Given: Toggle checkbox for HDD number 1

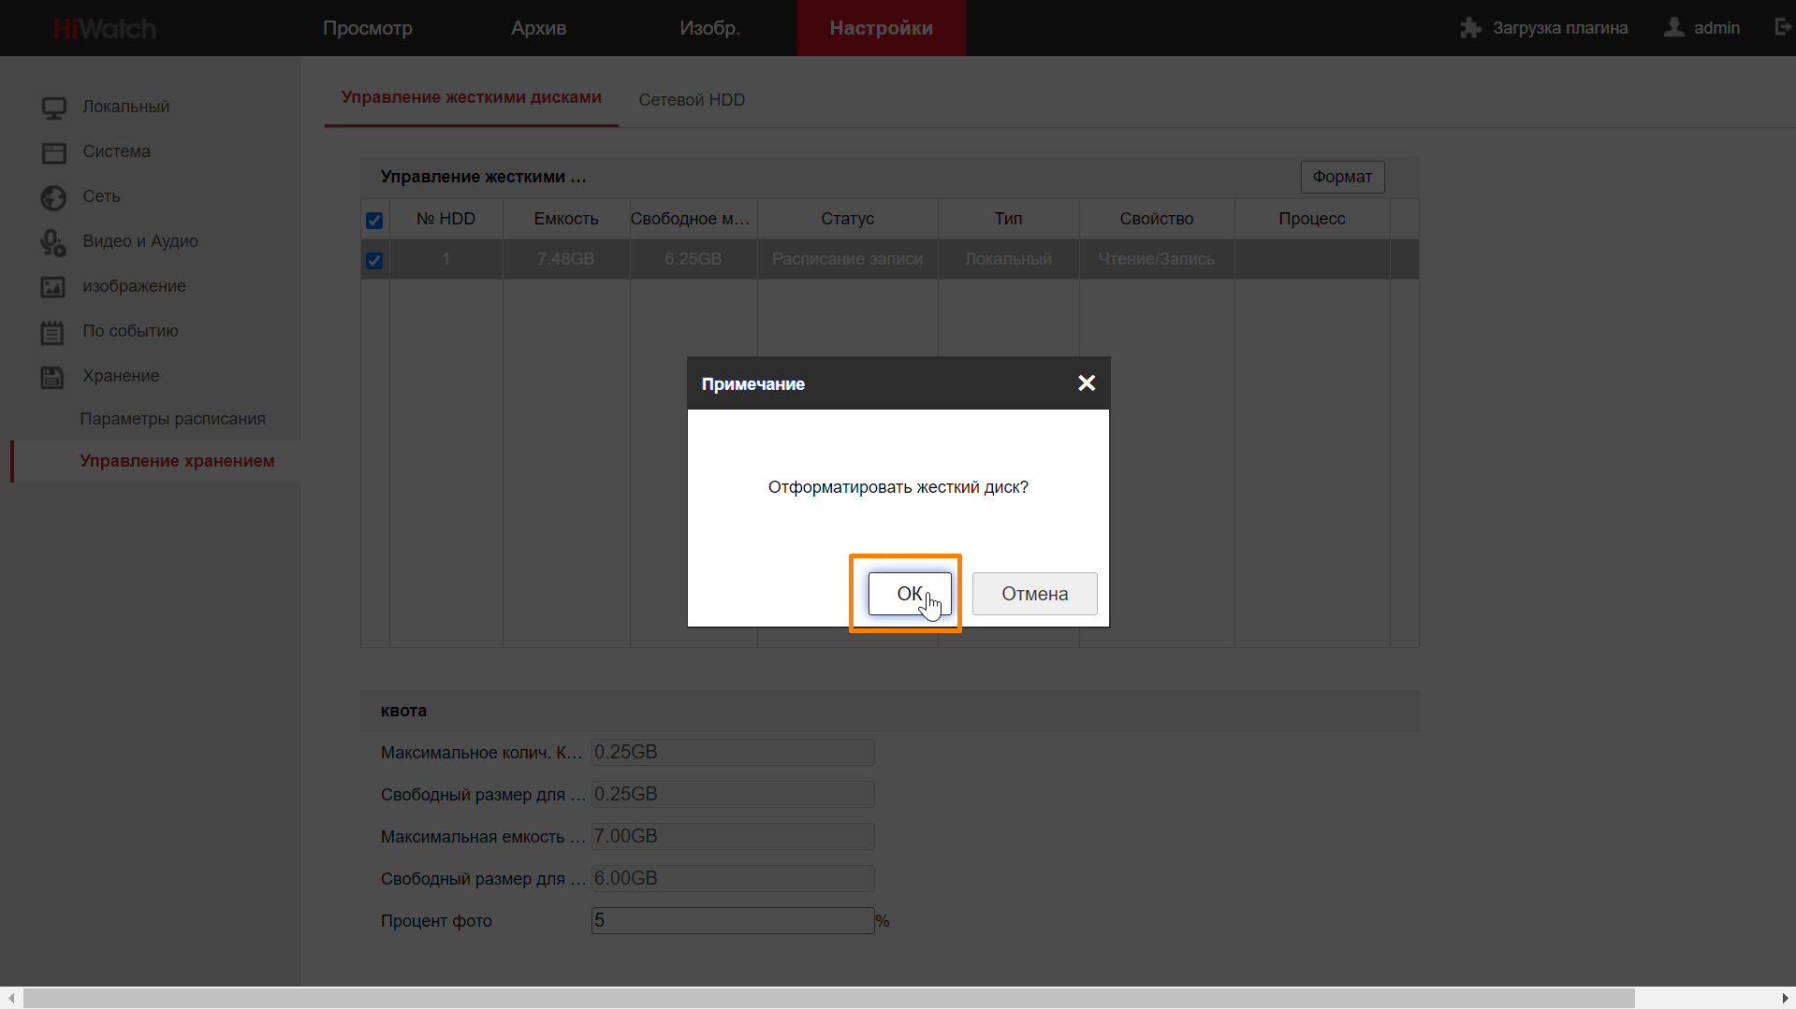Looking at the screenshot, I should [x=374, y=261].
